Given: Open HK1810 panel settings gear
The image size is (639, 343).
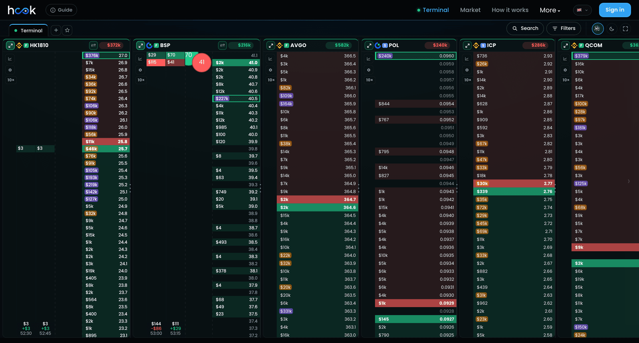Looking at the screenshot, I should [x=10, y=70].
